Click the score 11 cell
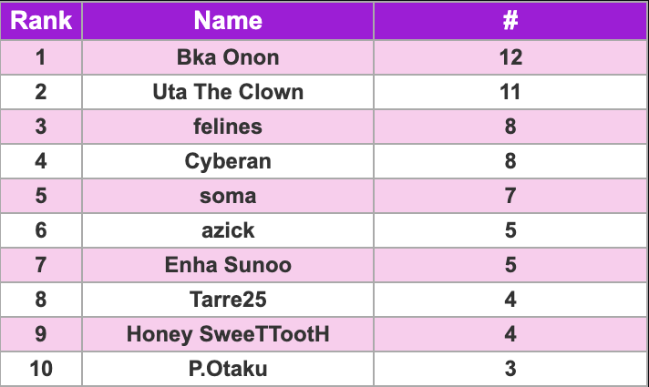Viewport: 649px width, 387px height. tap(510, 92)
